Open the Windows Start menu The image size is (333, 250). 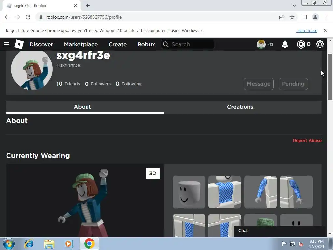click(9, 243)
